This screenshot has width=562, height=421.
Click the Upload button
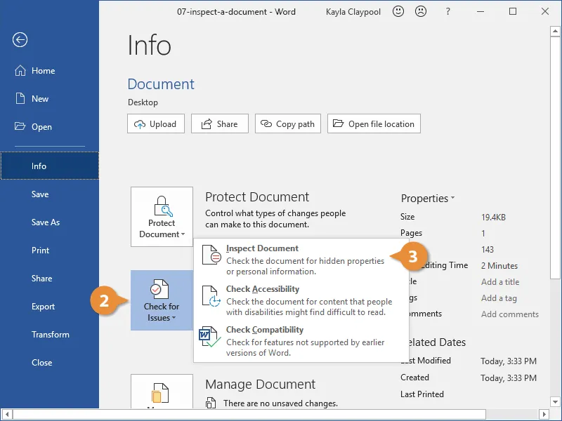pos(155,124)
